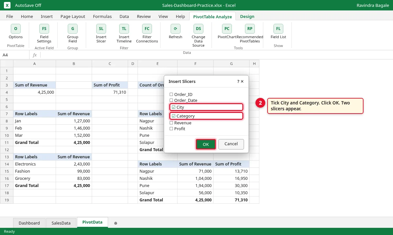The width and height of the screenshot is (393, 235).
Task: Select column A header
Action: click(x=35, y=64)
